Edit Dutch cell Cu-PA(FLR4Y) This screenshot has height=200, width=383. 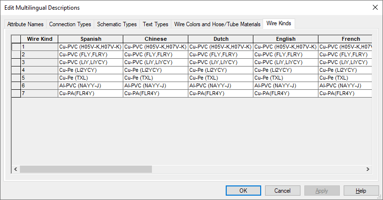tap(221, 94)
